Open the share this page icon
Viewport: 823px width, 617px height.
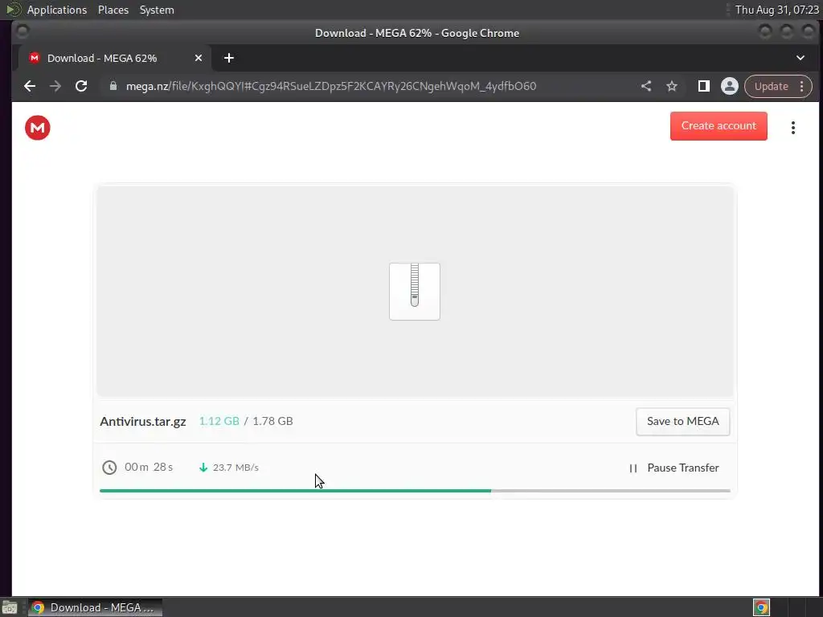[646, 86]
